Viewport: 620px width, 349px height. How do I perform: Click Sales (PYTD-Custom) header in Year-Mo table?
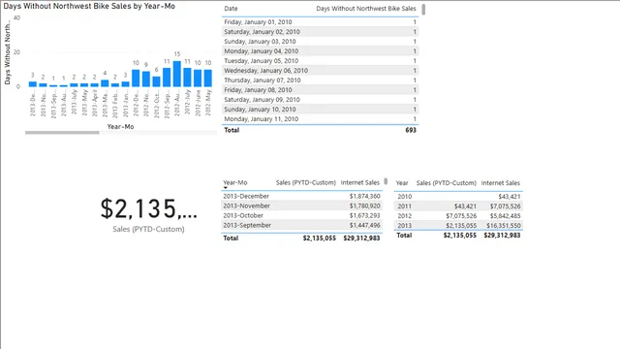pos(306,182)
